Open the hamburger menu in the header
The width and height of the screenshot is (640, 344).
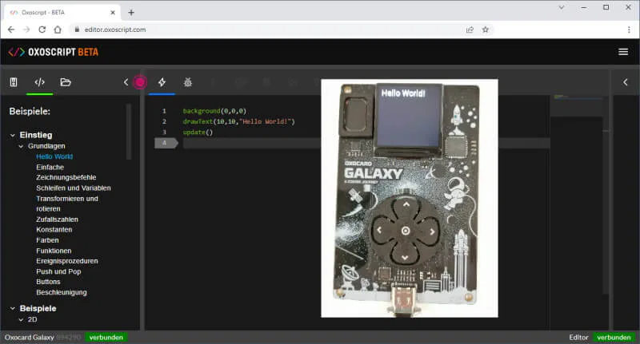[623, 52]
